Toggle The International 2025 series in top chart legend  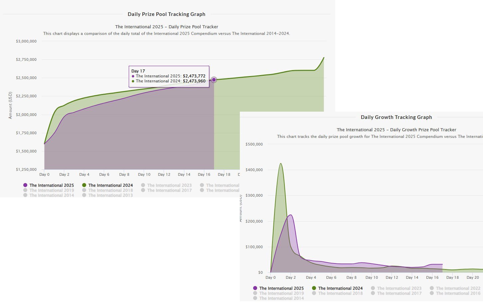(49, 185)
